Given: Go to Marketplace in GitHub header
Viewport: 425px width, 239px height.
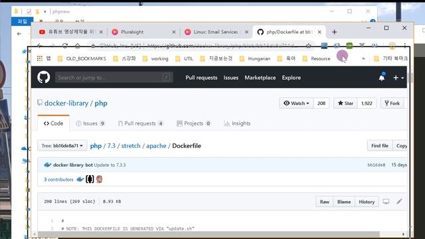Looking at the screenshot, I should (x=260, y=78).
